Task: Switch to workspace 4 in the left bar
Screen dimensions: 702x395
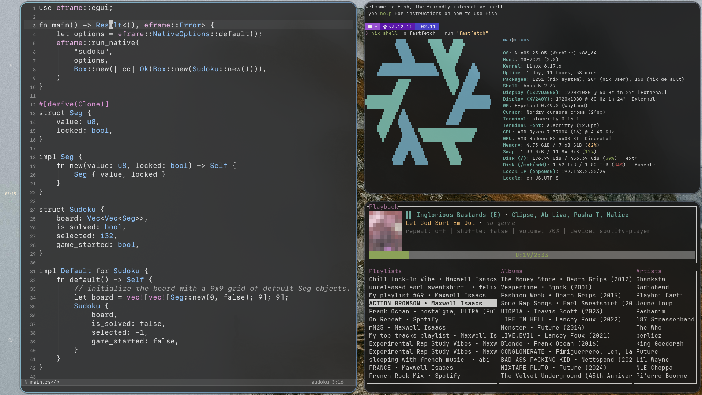Action: 11,65
